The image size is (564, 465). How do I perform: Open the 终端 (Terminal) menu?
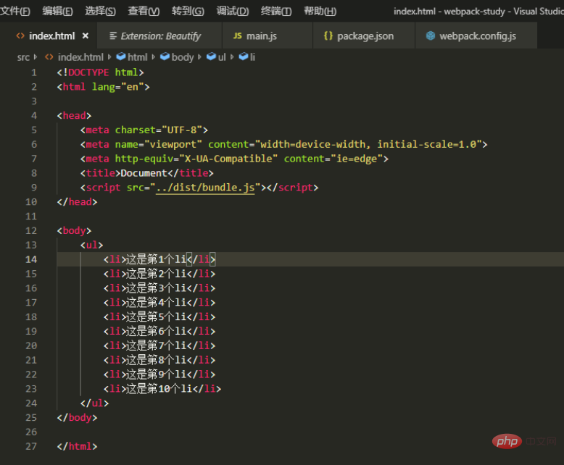[275, 11]
